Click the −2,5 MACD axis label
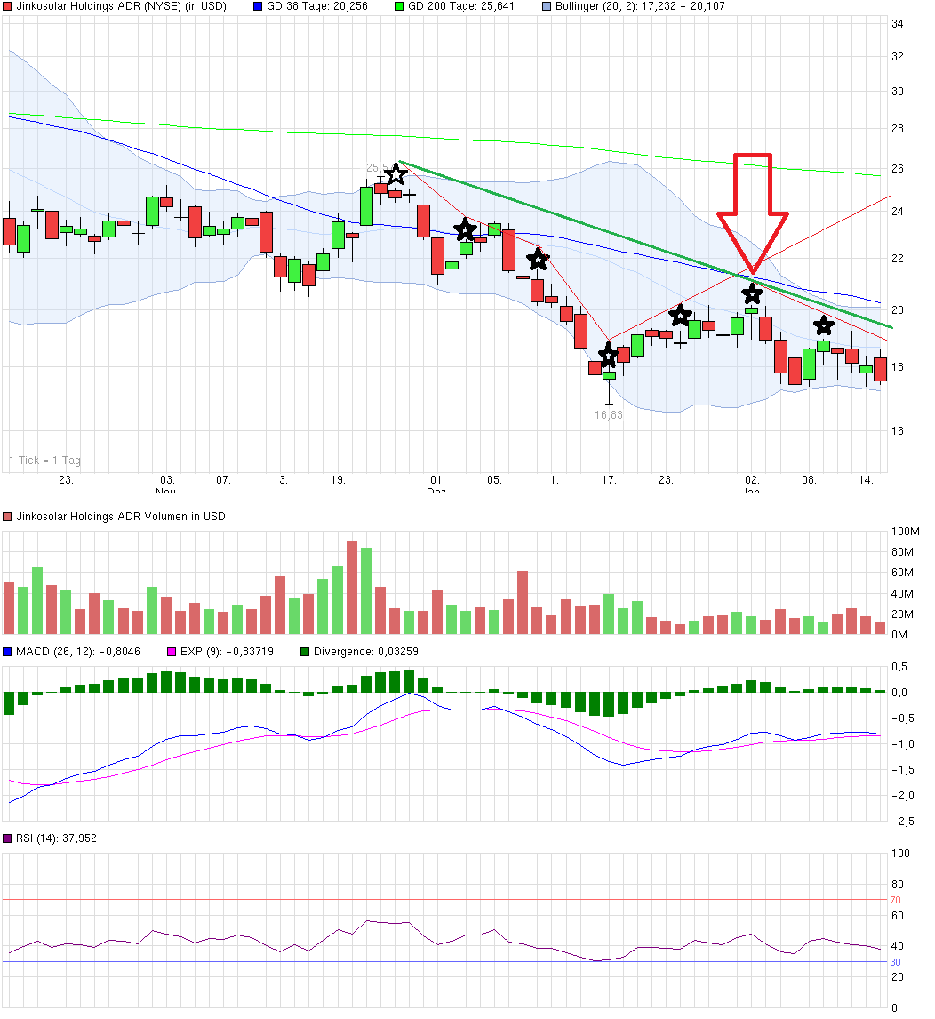The width and height of the screenshot is (935, 1019). (902, 822)
